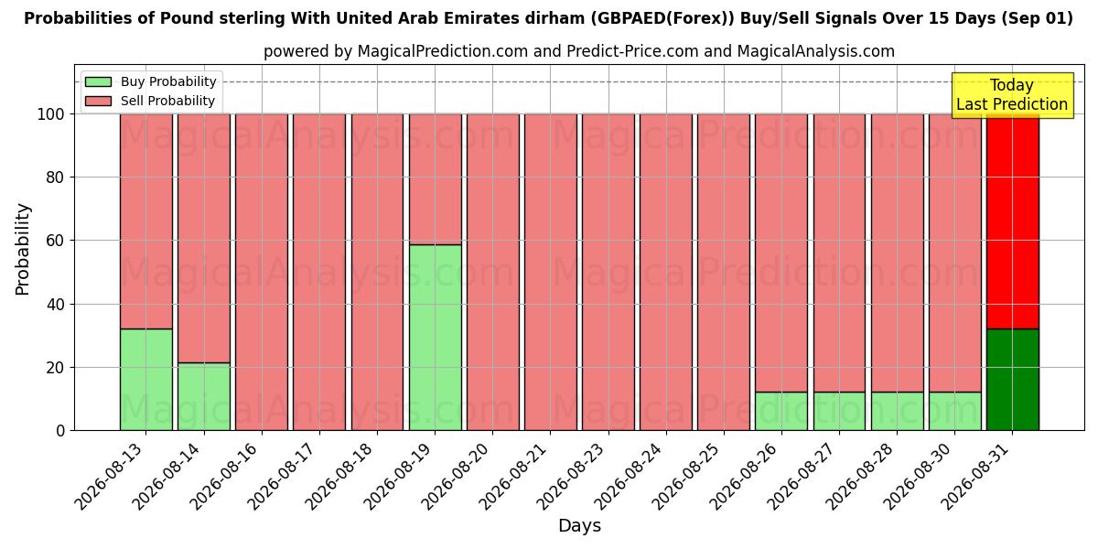Click the red sell segment for 2026-08-13
The width and height of the screenshot is (1098, 549).
[146, 221]
